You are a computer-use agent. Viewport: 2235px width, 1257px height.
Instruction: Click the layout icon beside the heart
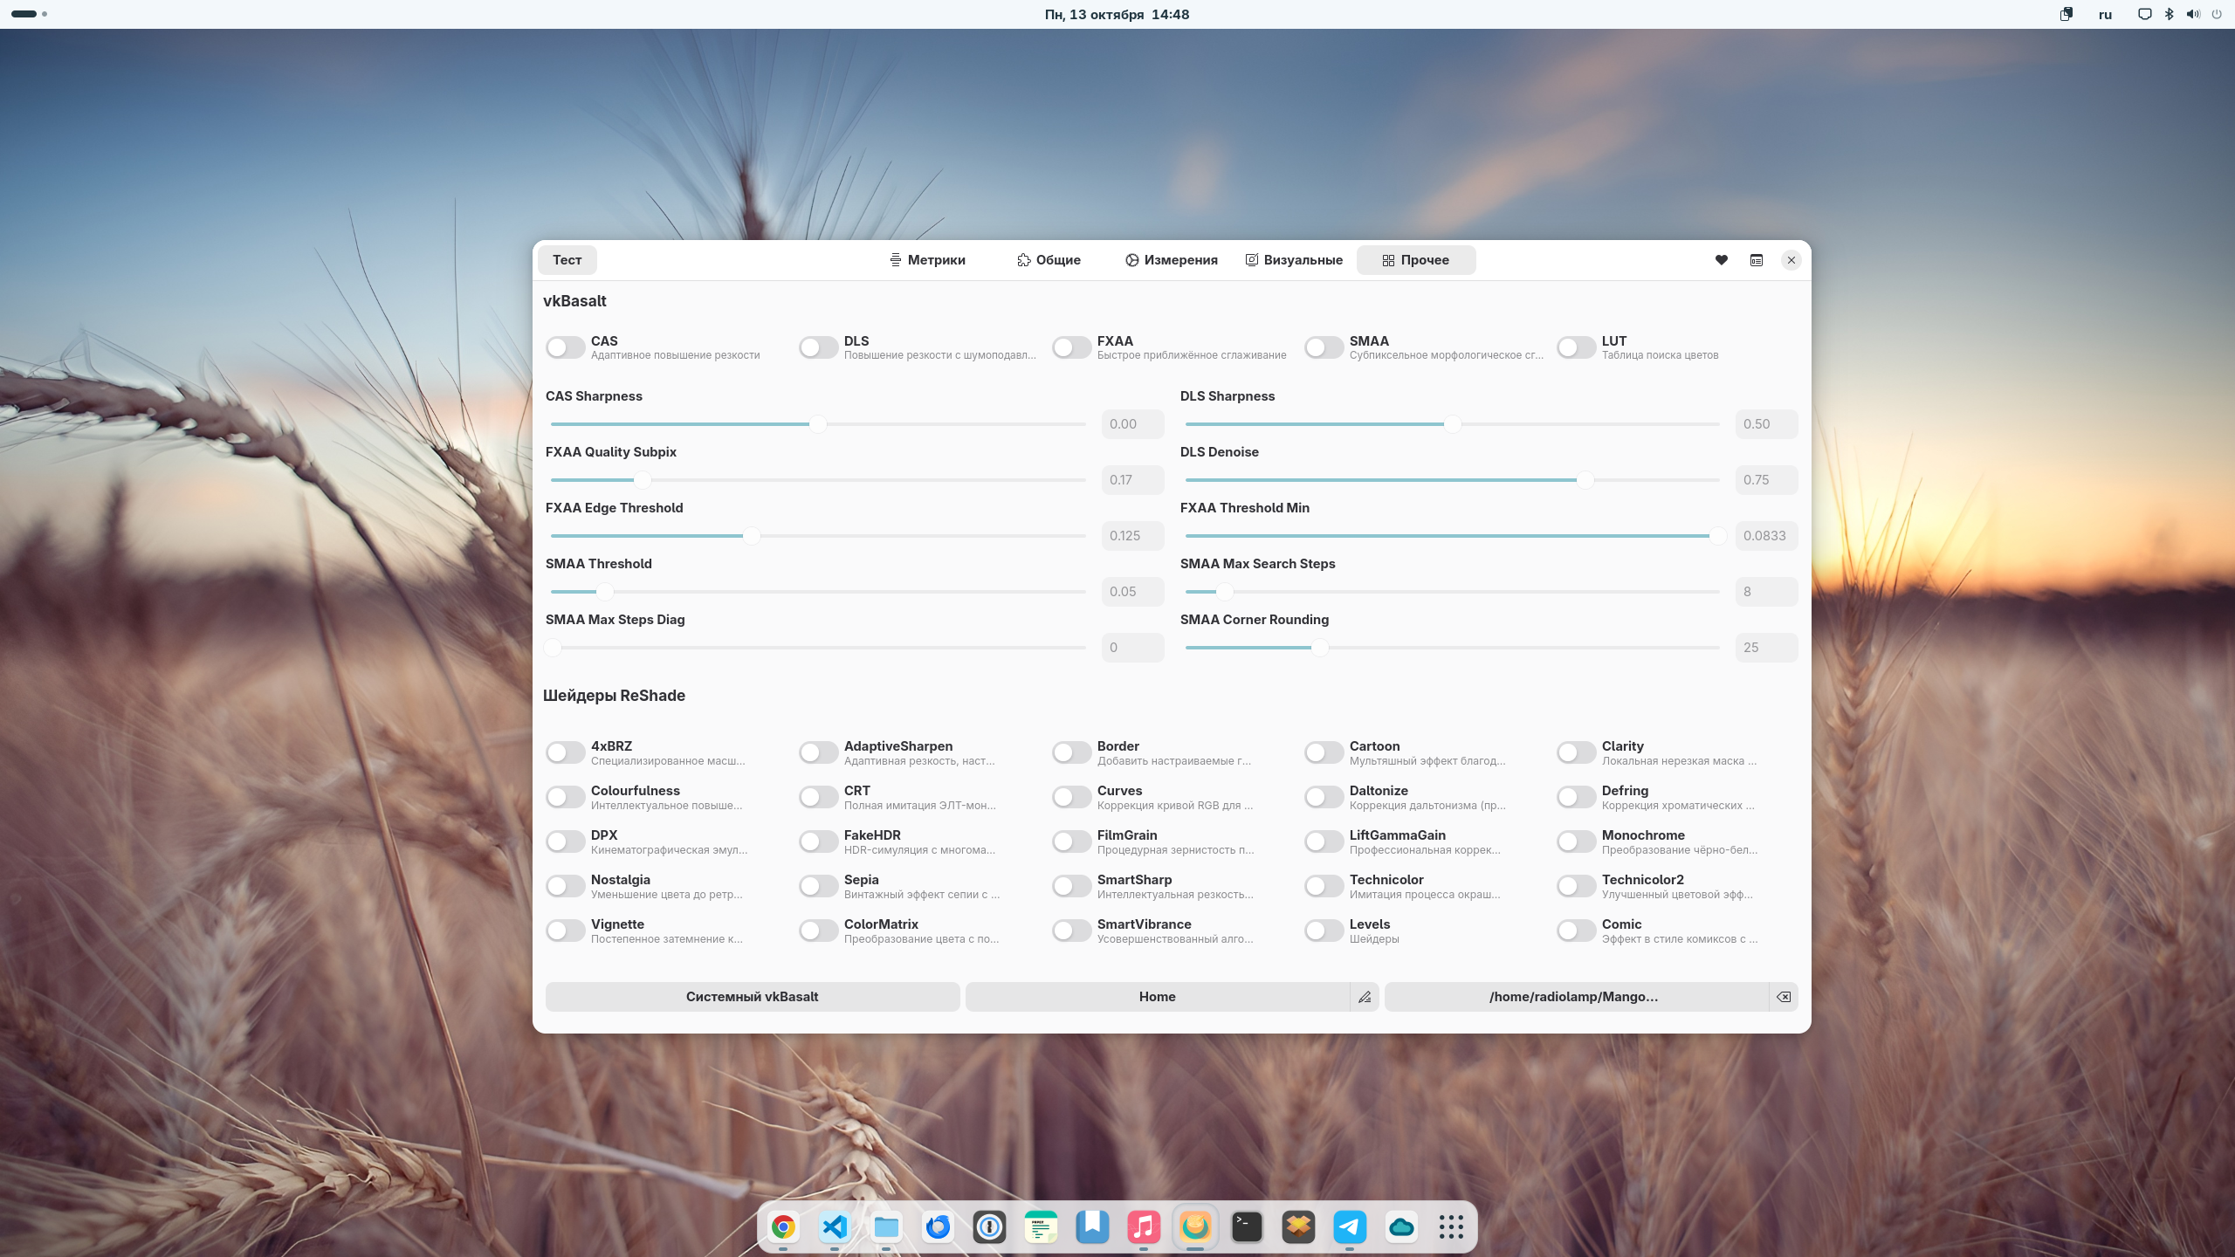tap(1757, 260)
